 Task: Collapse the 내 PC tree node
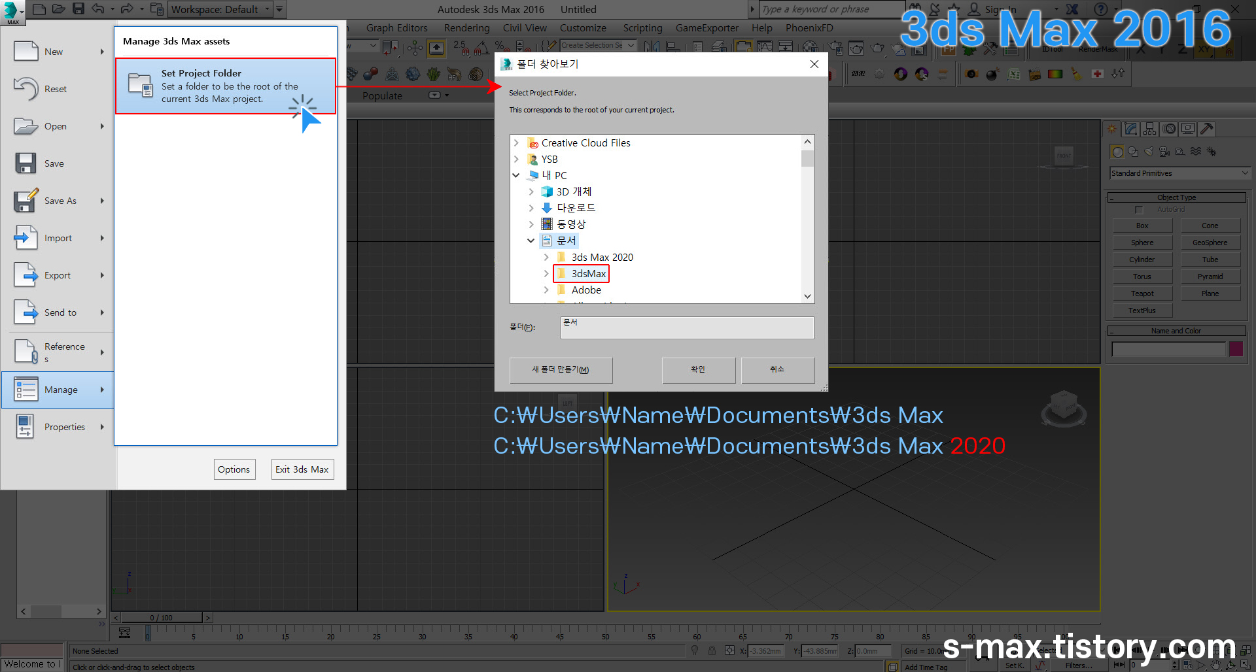pos(516,175)
